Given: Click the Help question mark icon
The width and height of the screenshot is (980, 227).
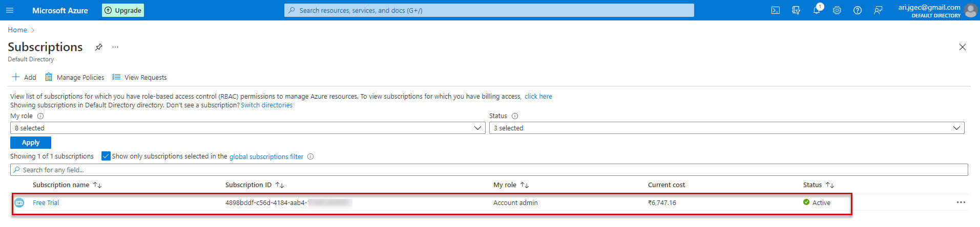Looking at the screenshot, I should coord(858,10).
